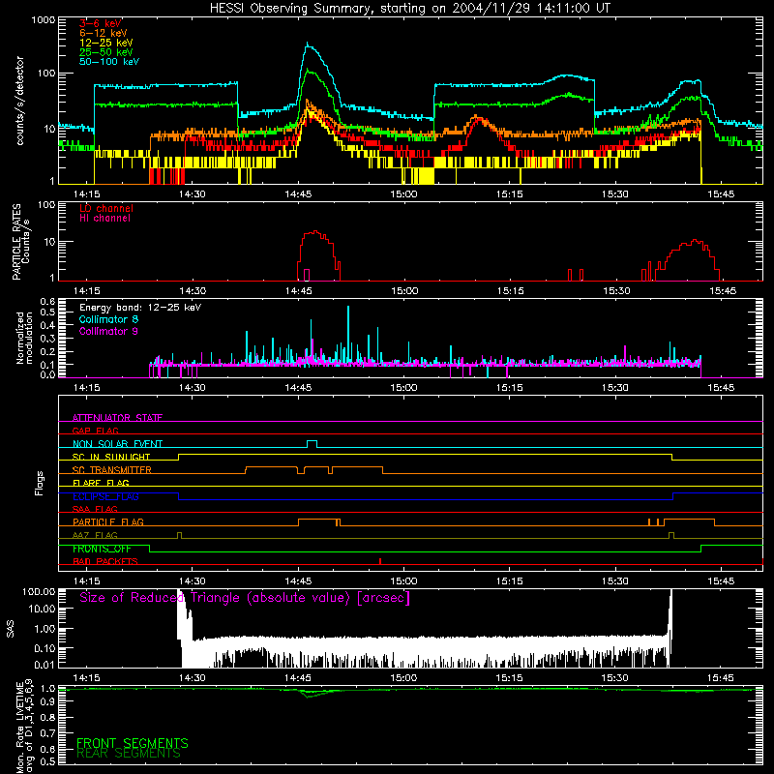Select the Collimator 8 legend entry
Viewport: 774px width, 774px height.
(x=108, y=319)
